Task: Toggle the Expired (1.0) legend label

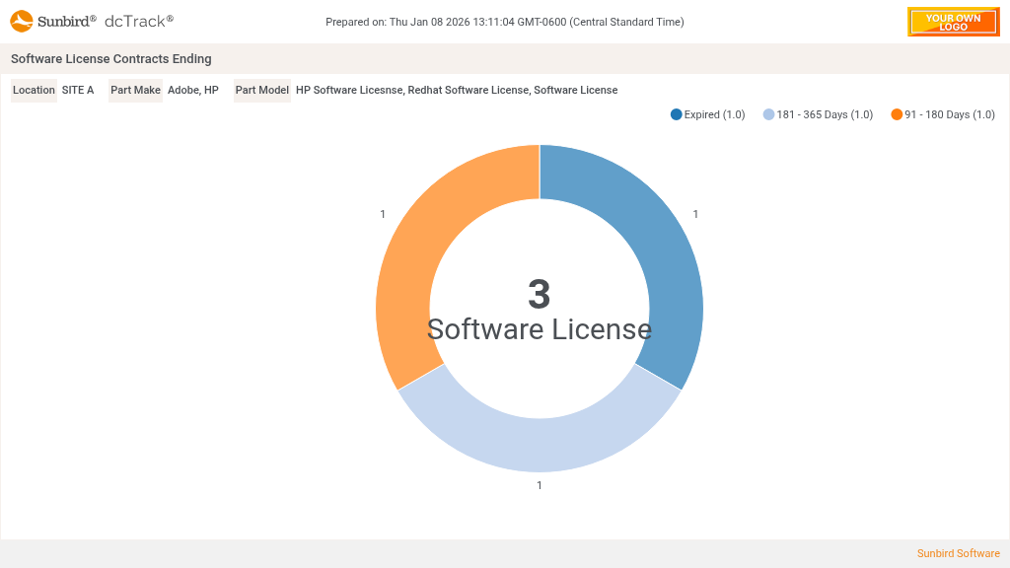Action: [x=714, y=114]
